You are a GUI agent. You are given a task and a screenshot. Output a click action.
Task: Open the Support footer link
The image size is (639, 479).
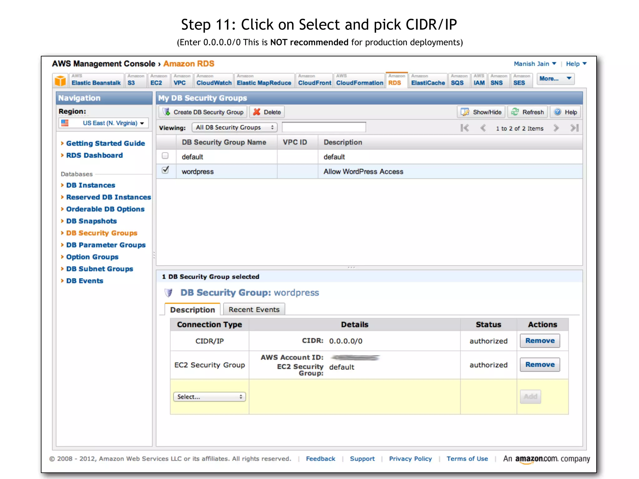362,458
